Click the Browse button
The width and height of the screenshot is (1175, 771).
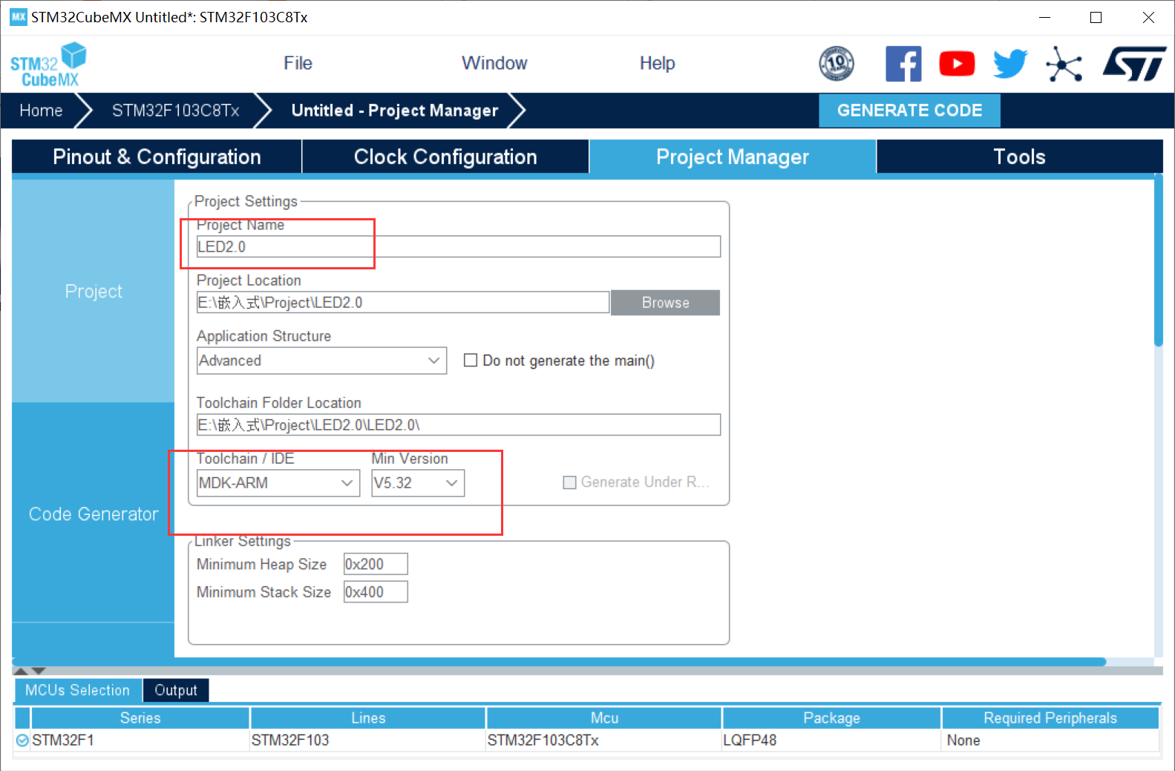(x=665, y=303)
